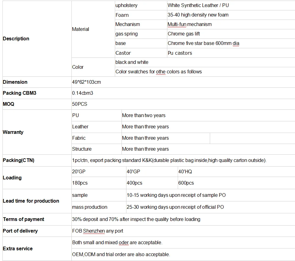Click the black and white color cell

pos(205,62)
